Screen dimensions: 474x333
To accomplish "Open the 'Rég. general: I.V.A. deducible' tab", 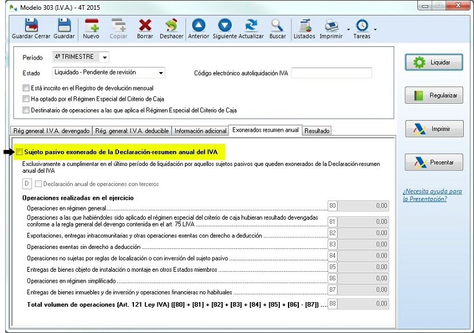I will coord(132,131).
